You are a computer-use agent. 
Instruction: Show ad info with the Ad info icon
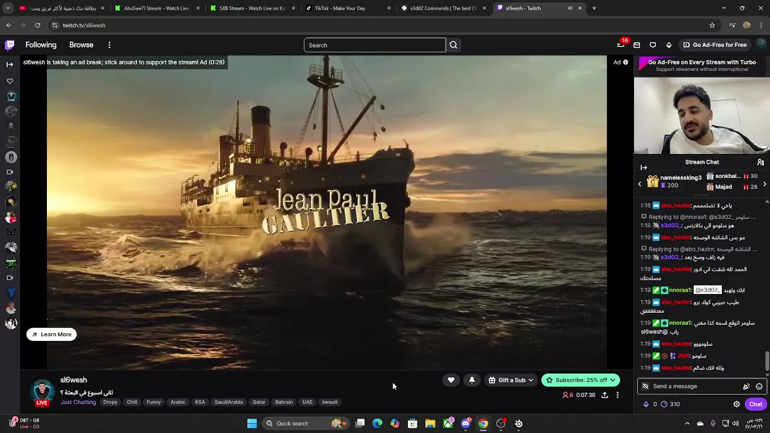tap(626, 62)
